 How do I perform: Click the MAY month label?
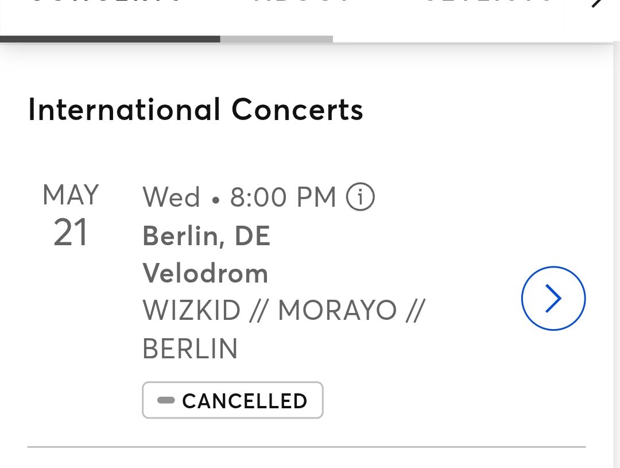(x=71, y=195)
